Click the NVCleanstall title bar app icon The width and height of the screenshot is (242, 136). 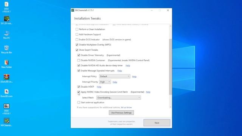tap(73, 10)
